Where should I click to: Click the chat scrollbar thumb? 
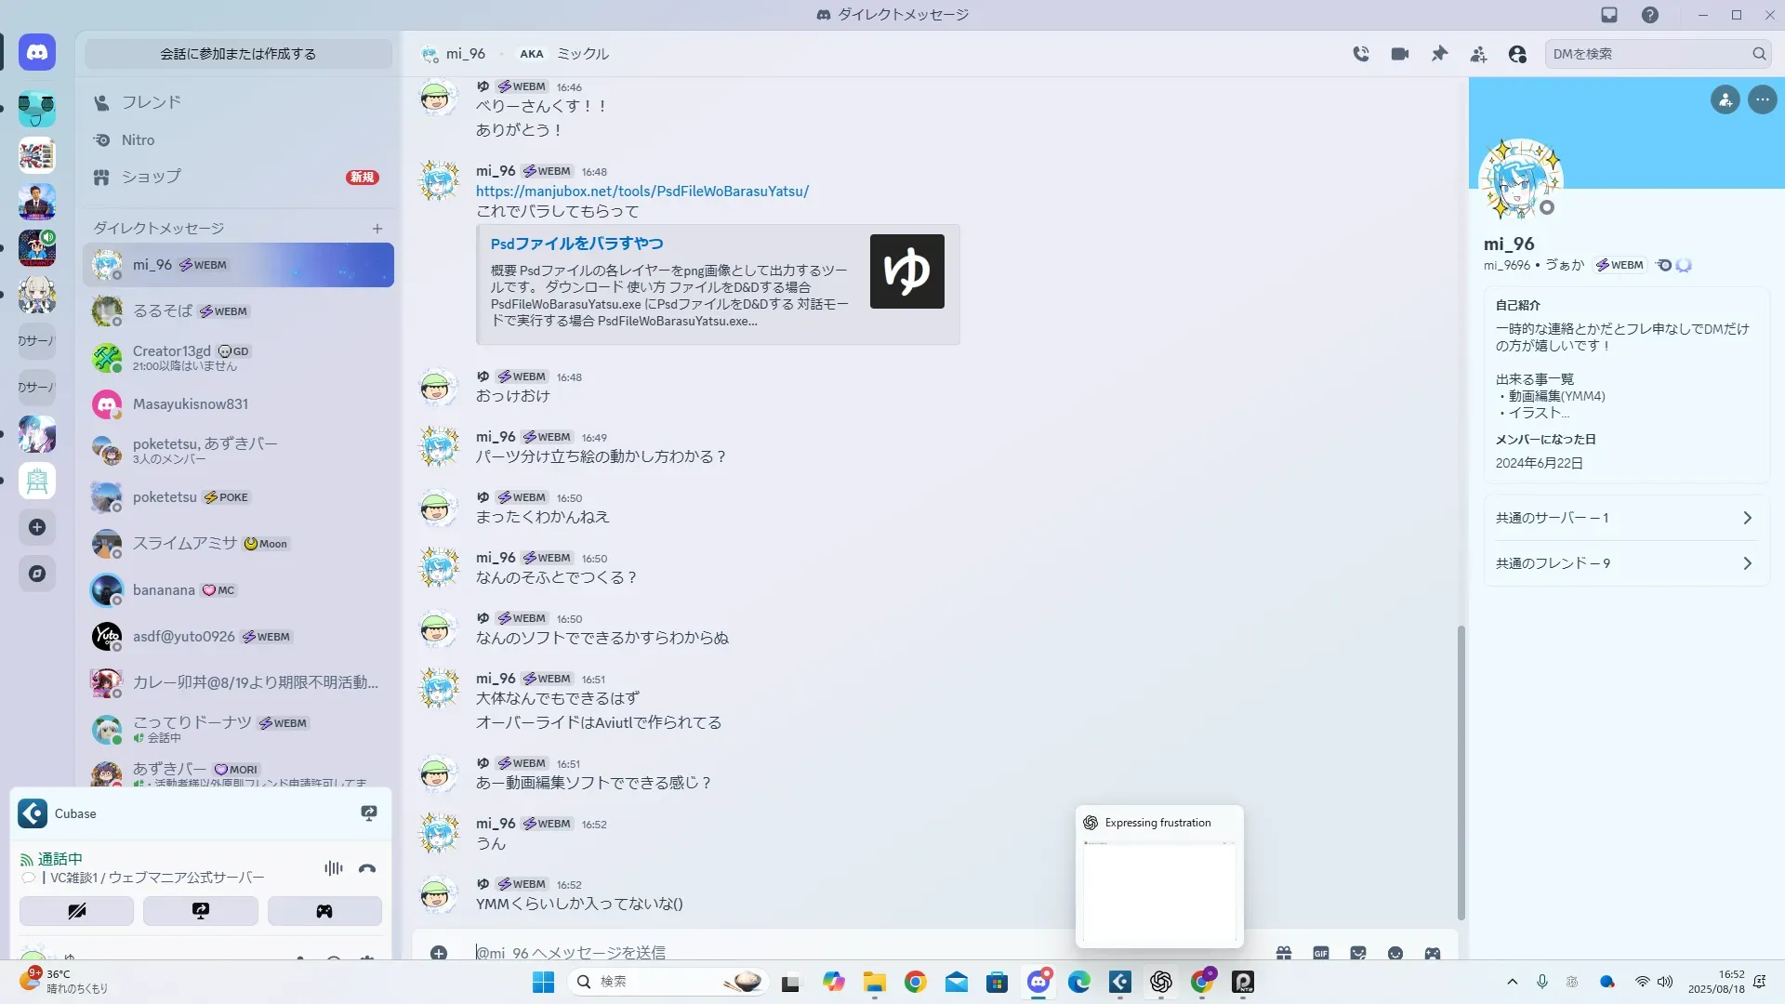1461,772
